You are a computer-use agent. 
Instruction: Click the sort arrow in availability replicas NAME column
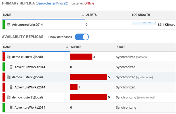pos(67,47)
